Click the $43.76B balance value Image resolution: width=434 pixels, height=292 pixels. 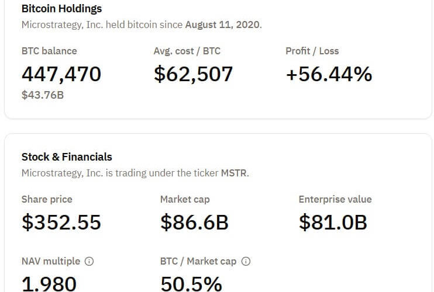[43, 95]
